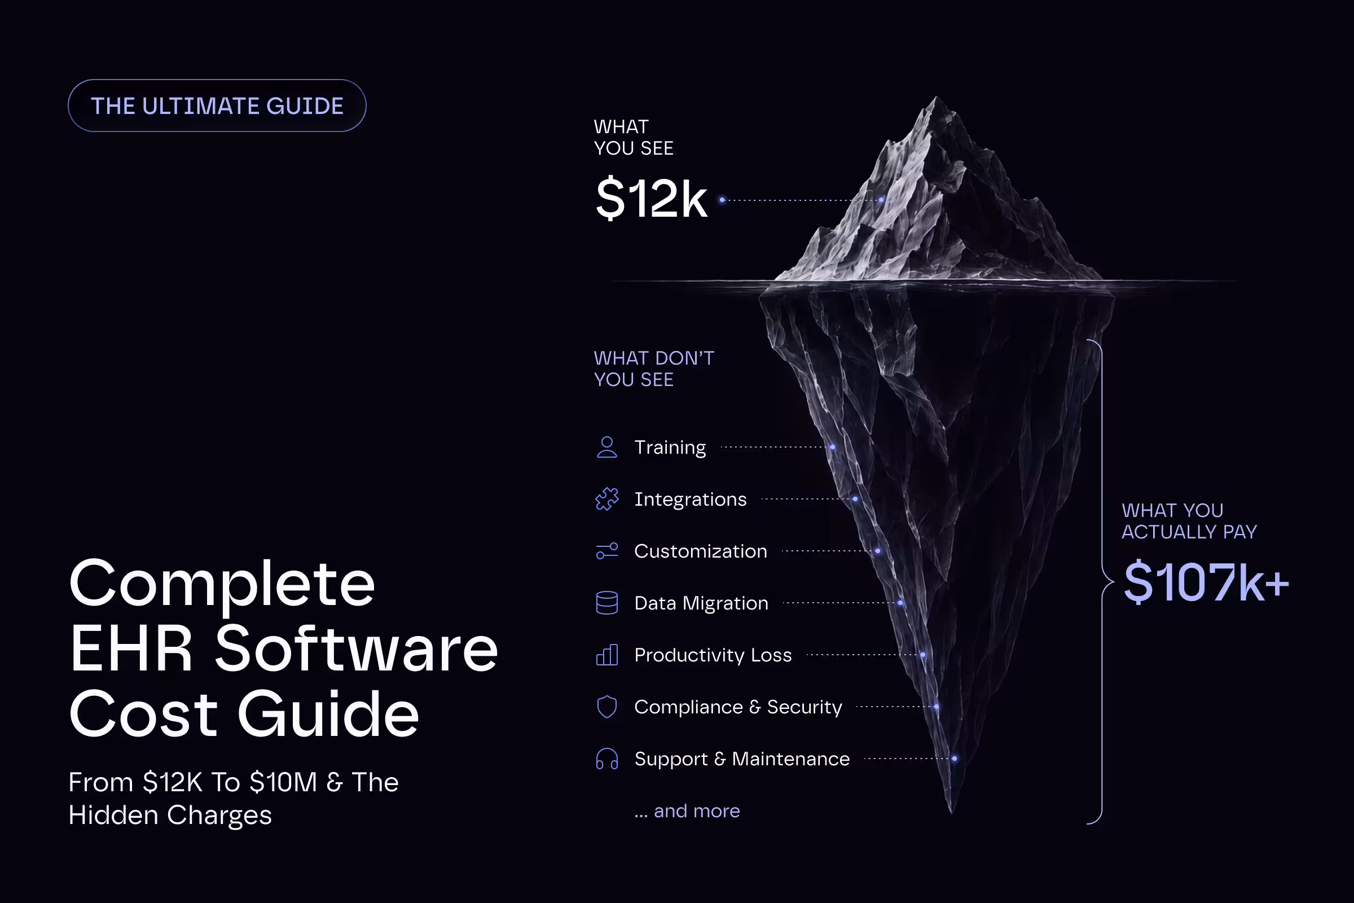1354x903 pixels.
Task: Click the 'Productivity Loss' label
Action: (x=713, y=655)
